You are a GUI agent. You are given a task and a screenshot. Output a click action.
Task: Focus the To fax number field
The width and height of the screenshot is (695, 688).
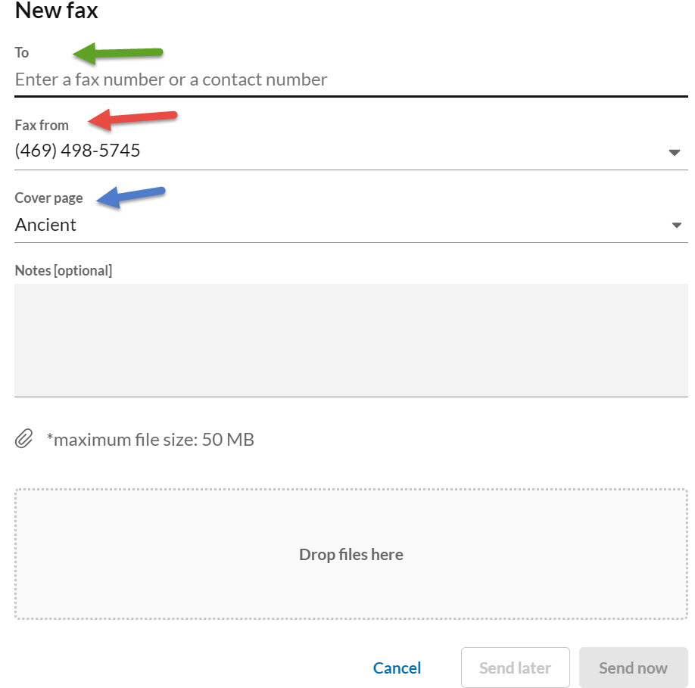pos(351,79)
